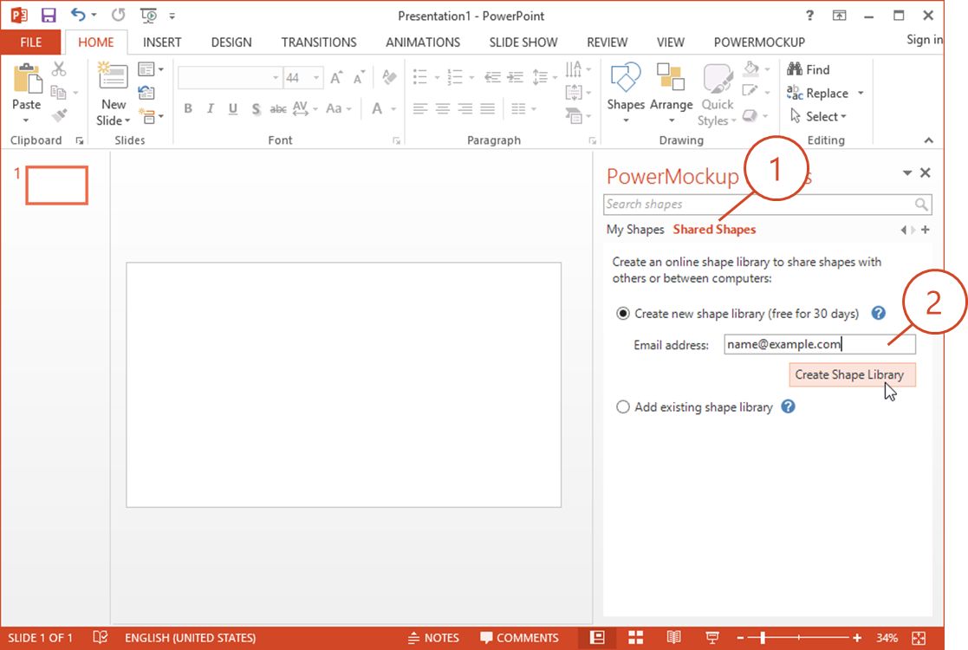Open the font name dropdown
This screenshot has width=968, height=650.
[276, 78]
